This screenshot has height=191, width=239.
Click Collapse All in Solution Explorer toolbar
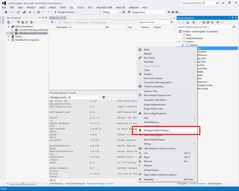pyautogui.click(x=208, y=22)
